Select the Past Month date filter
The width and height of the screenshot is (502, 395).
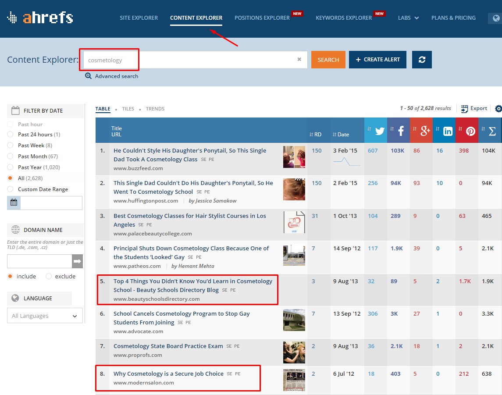[10, 156]
